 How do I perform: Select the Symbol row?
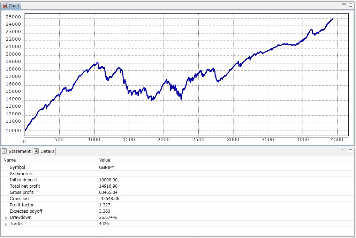tap(17, 167)
